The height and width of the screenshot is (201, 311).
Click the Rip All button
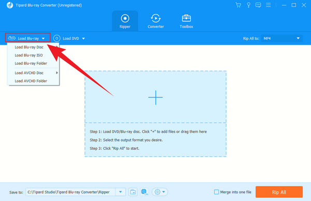pos(279,192)
